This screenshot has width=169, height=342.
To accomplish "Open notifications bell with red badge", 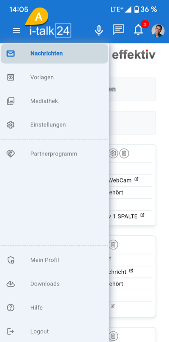I will click(139, 30).
